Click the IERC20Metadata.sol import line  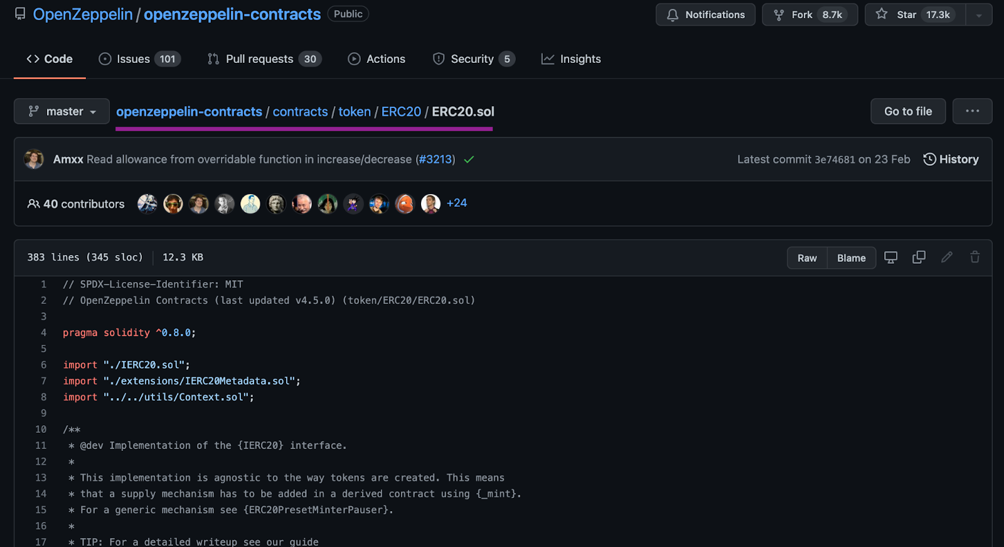[x=182, y=381]
